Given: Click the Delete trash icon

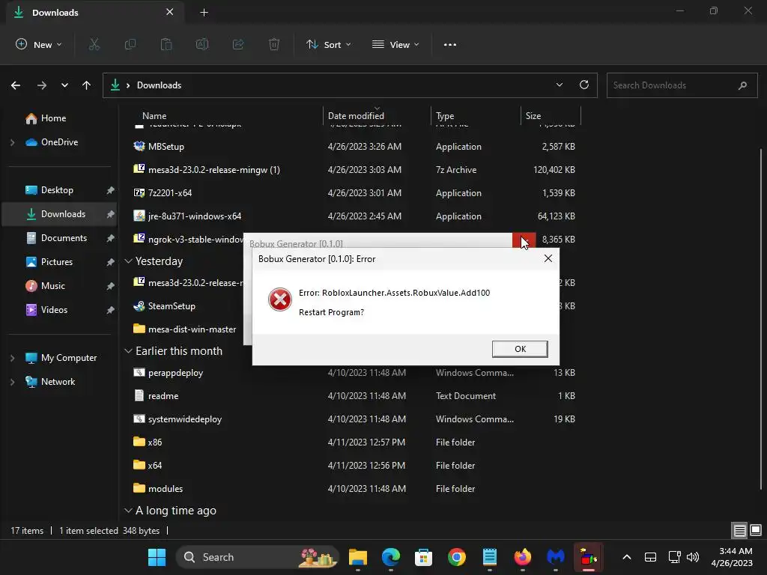Looking at the screenshot, I should (274, 44).
